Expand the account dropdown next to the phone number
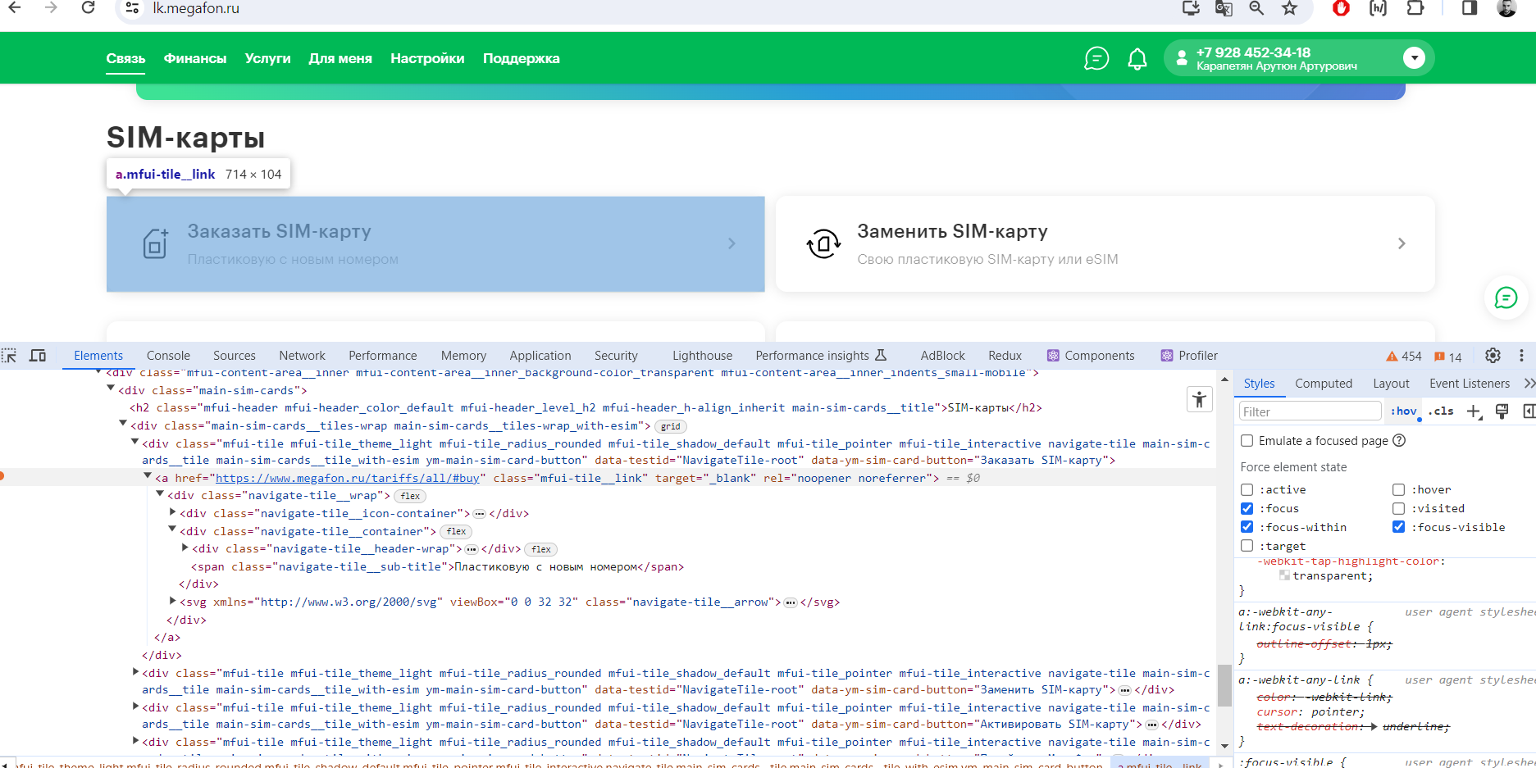 1413,58
